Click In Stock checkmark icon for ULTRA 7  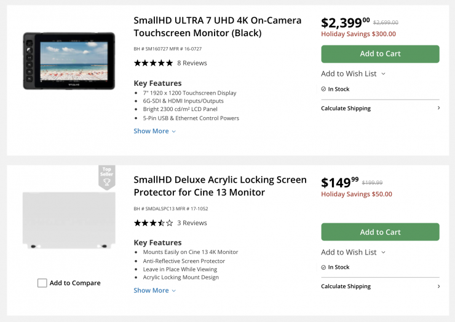(323, 89)
